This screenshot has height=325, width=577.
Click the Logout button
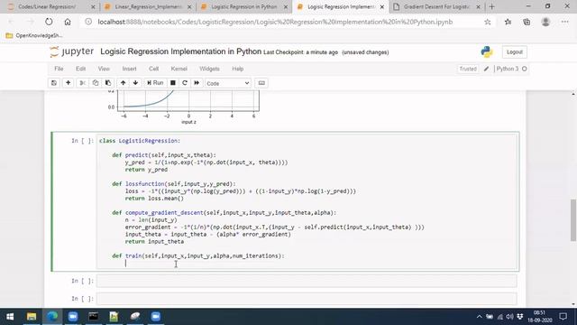pyautogui.click(x=515, y=52)
